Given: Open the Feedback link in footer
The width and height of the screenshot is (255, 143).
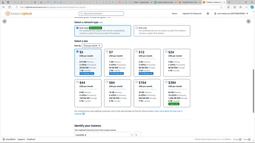Looking at the screenshot, I should click(31, 139).
